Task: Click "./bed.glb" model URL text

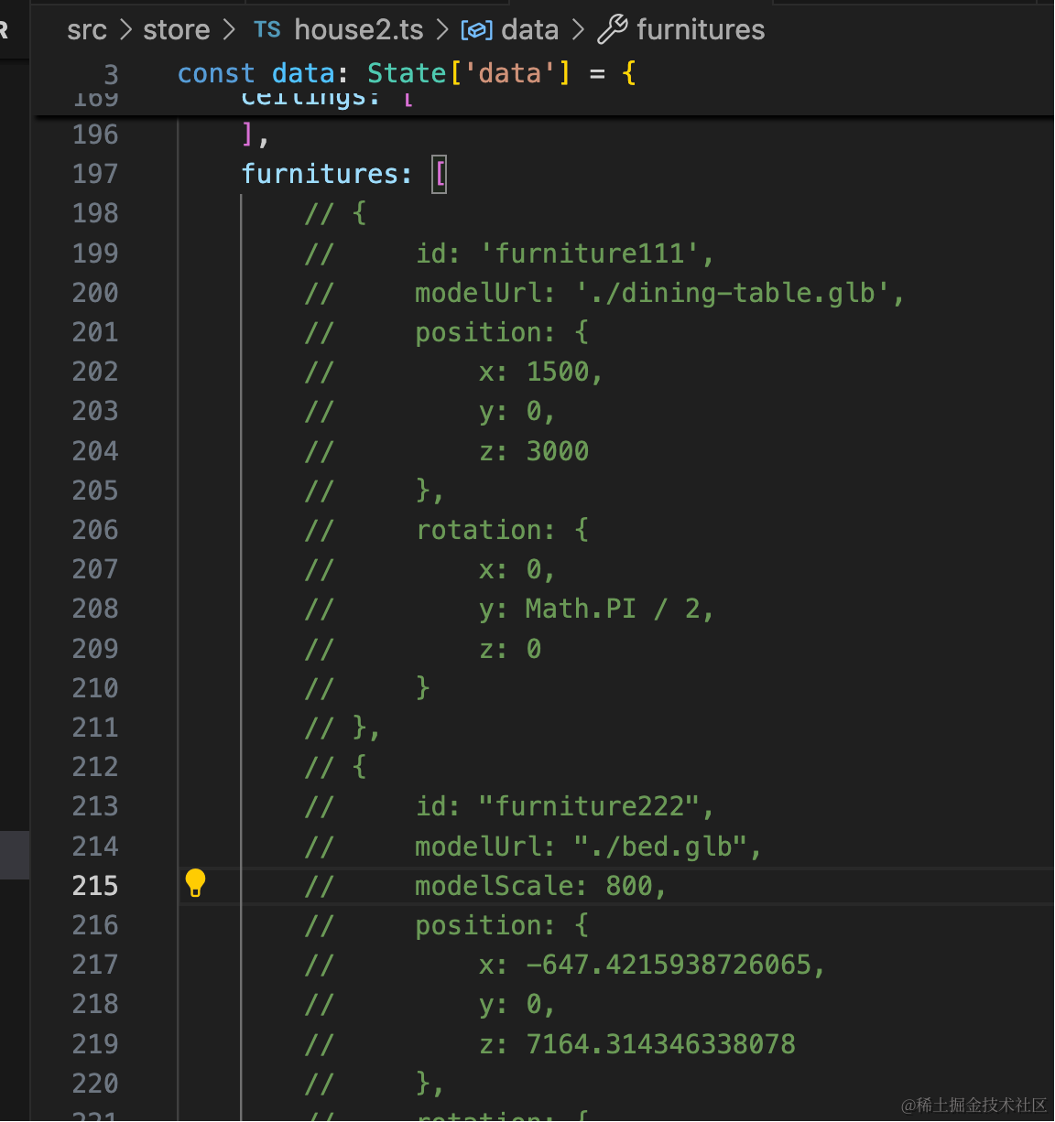Action: (662, 847)
